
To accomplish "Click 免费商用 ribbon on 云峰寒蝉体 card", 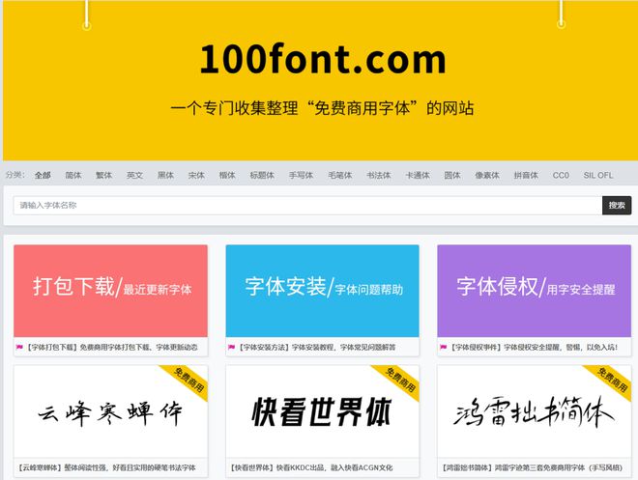I will coord(188,380).
